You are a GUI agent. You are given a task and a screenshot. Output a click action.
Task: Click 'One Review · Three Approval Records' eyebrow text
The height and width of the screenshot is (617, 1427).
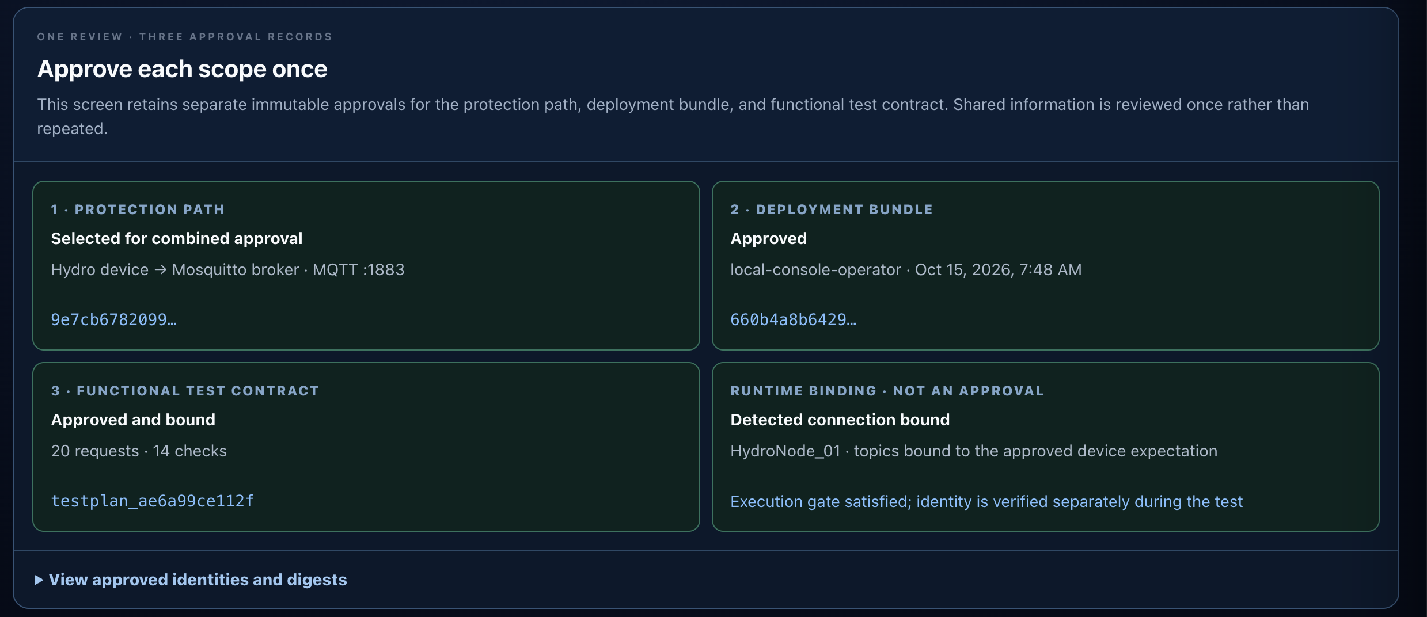[185, 37]
